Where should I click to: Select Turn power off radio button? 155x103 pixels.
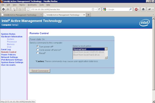click(38, 46)
